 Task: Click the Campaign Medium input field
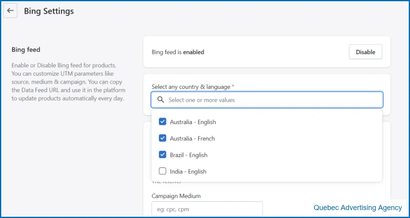[207, 209]
